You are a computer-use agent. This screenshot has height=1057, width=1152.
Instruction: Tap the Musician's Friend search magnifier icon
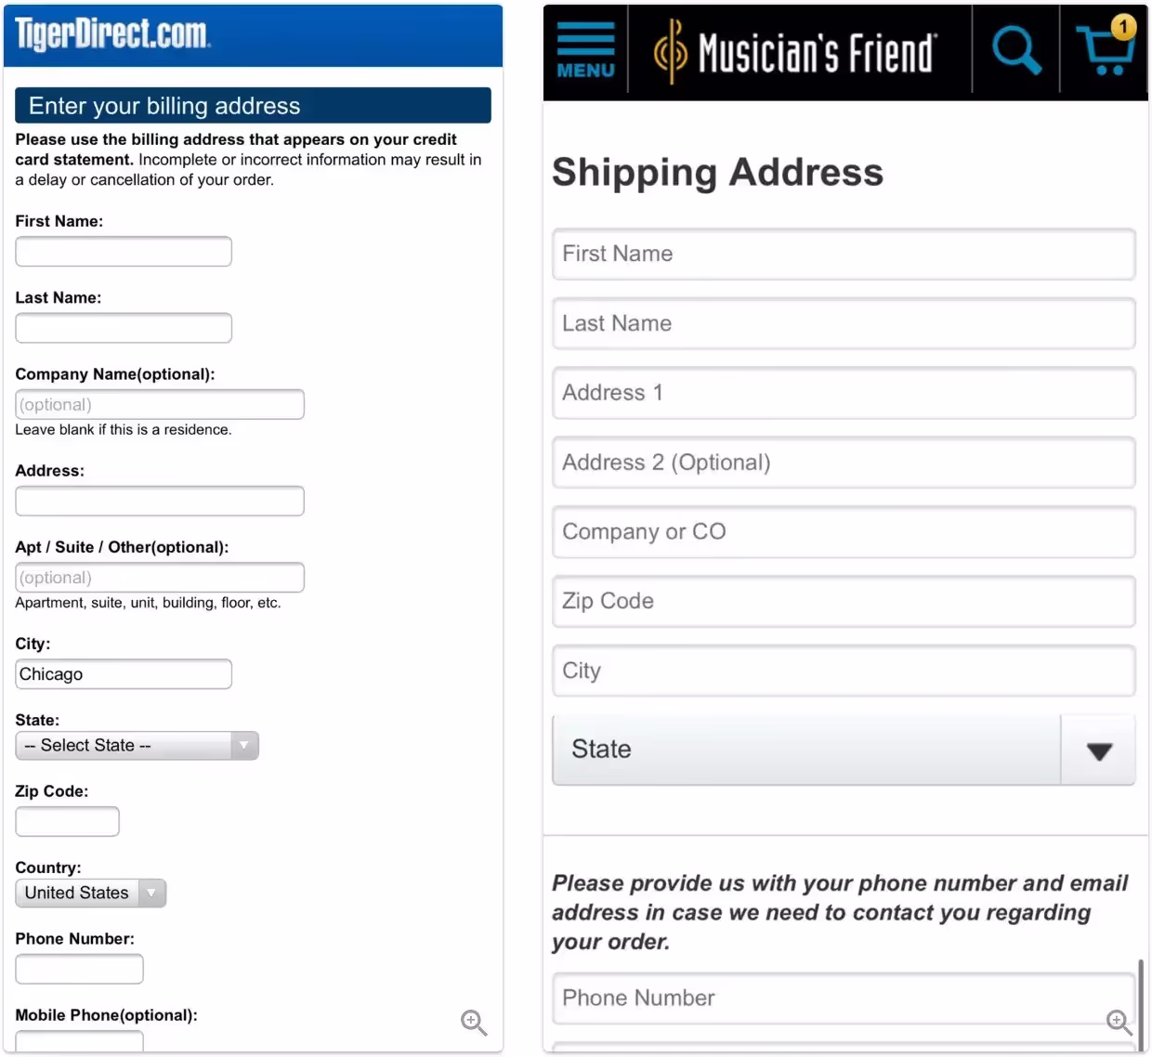[1015, 50]
